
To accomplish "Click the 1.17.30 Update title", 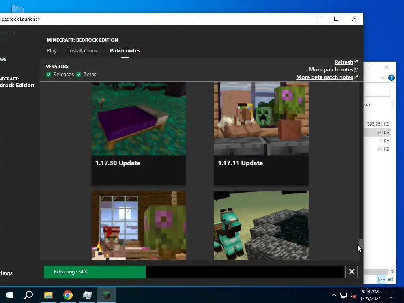I will pyautogui.click(x=118, y=163).
